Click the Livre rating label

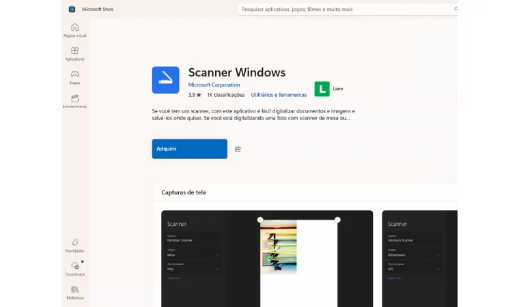click(x=338, y=89)
